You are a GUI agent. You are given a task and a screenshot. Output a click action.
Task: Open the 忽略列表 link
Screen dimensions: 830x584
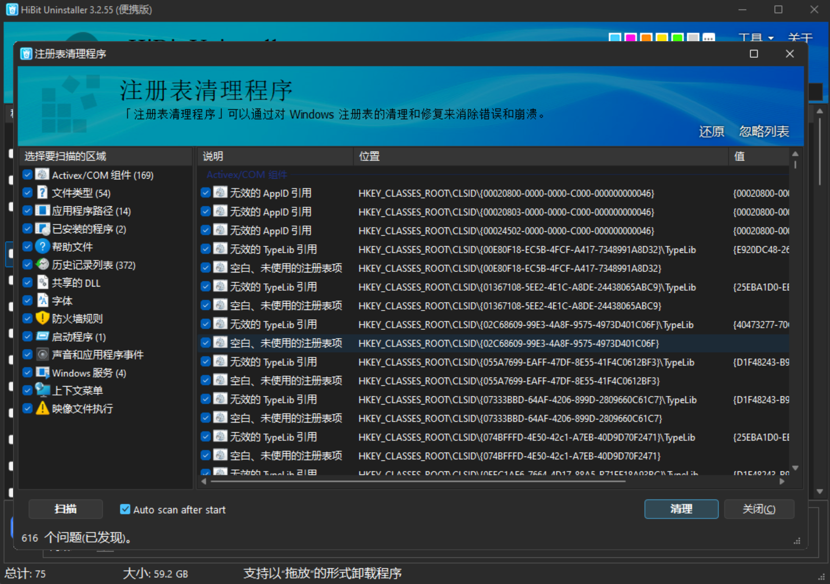click(x=764, y=131)
